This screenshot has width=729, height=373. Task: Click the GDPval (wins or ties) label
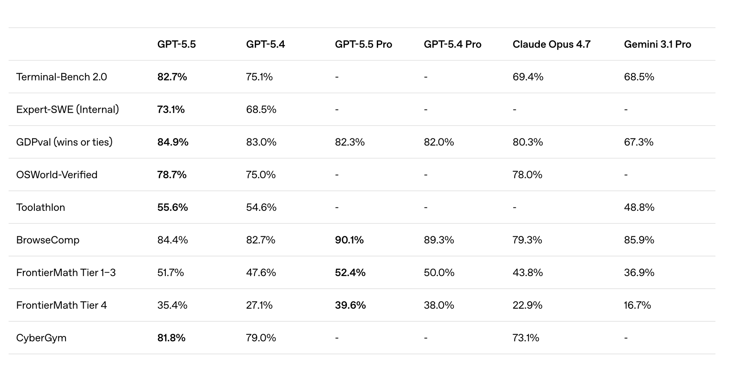[x=64, y=142]
